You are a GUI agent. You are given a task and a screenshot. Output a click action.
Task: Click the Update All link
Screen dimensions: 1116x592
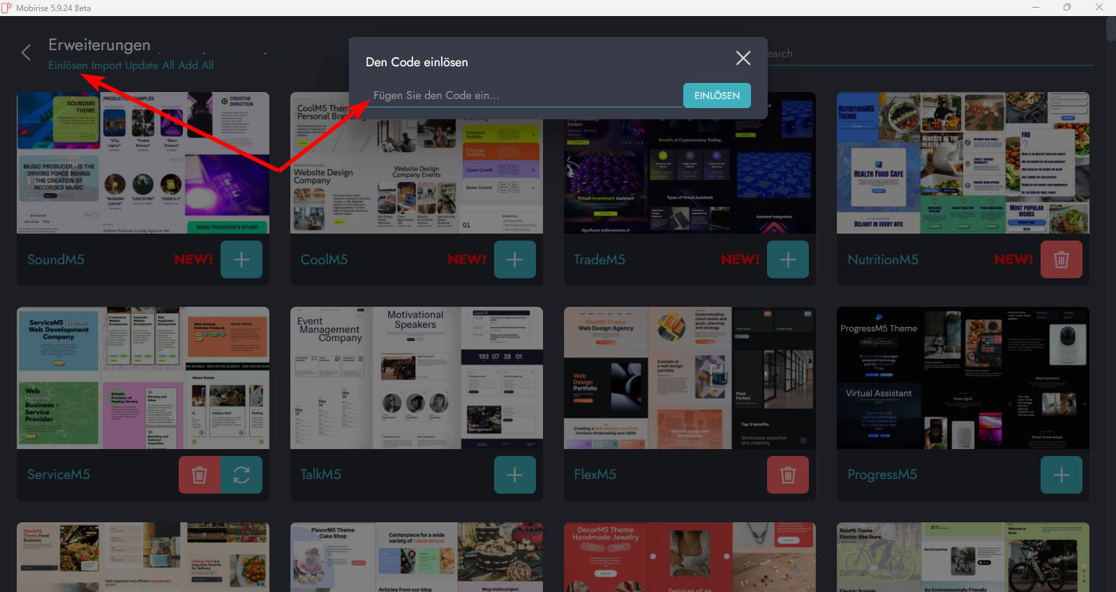pos(149,66)
